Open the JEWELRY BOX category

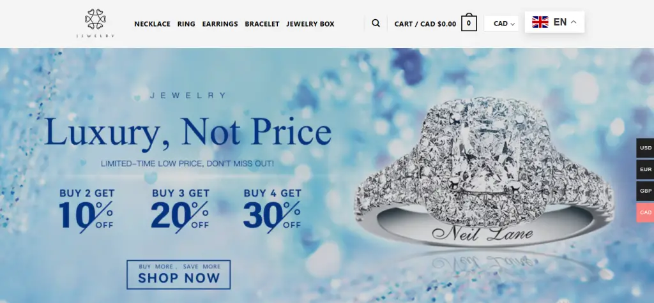(310, 24)
